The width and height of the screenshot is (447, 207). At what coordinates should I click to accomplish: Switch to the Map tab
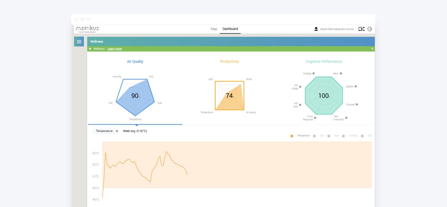214,29
